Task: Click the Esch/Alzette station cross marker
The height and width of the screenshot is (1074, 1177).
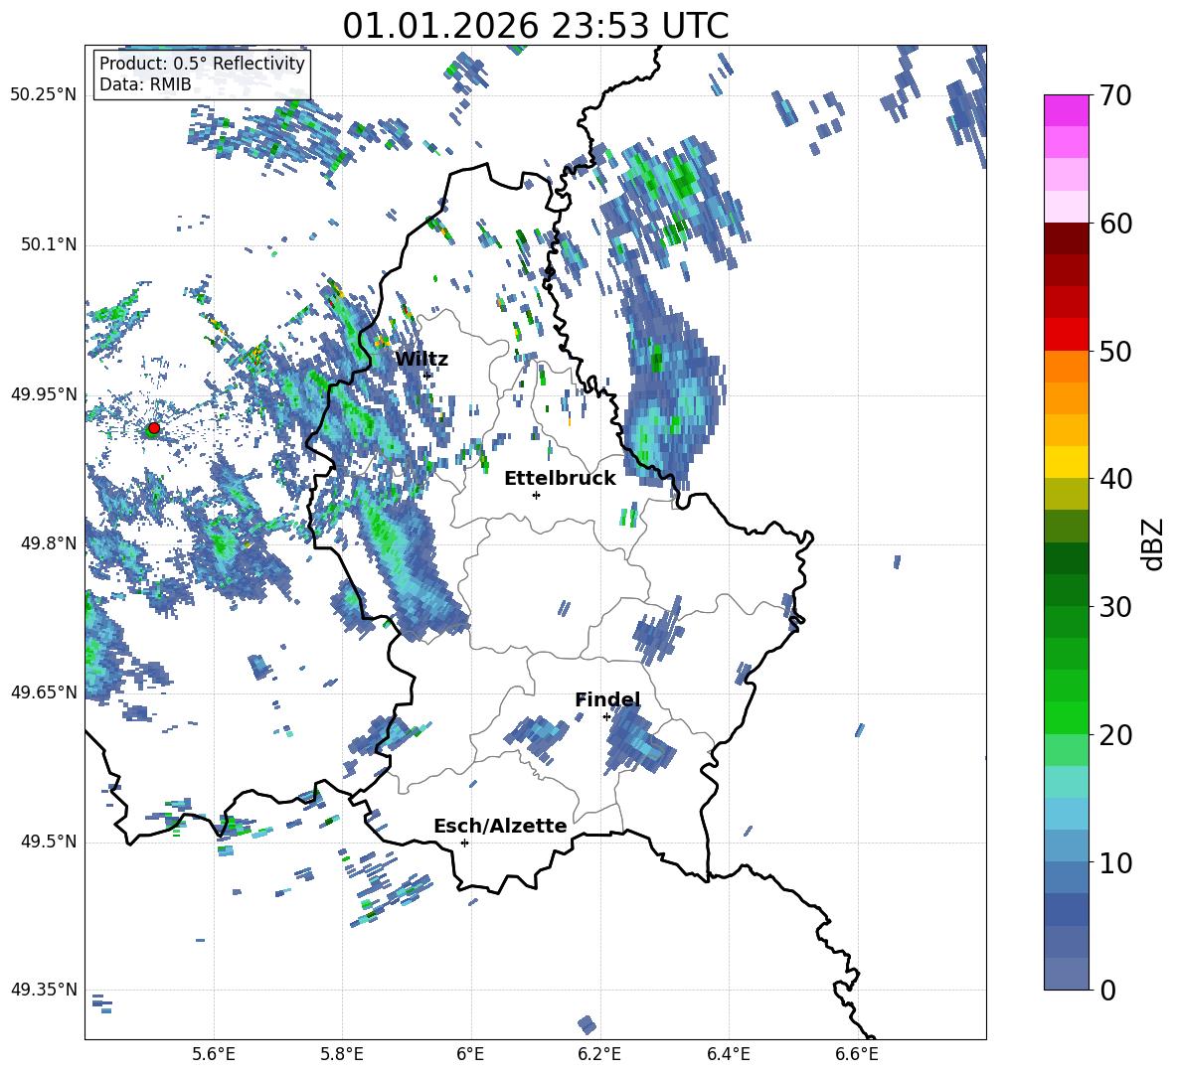Action: (464, 843)
